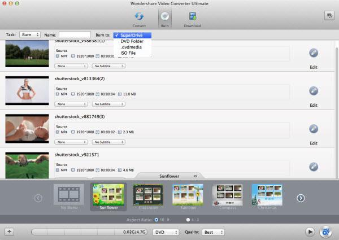Show more templates with the right arrow
339x240 pixels.
[301, 198]
